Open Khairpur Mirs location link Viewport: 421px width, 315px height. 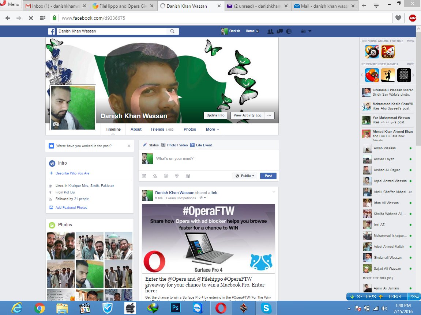coord(91,186)
